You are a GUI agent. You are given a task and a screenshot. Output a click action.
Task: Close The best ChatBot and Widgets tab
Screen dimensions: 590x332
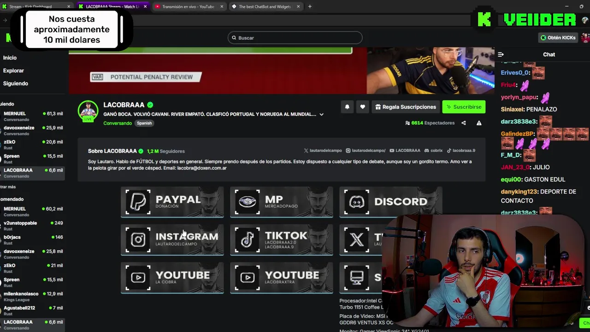pos(298,6)
